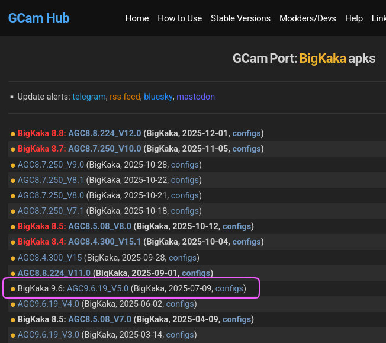
Task: Click the GCam Hub site logo
Action: click(x=38, y=18)
